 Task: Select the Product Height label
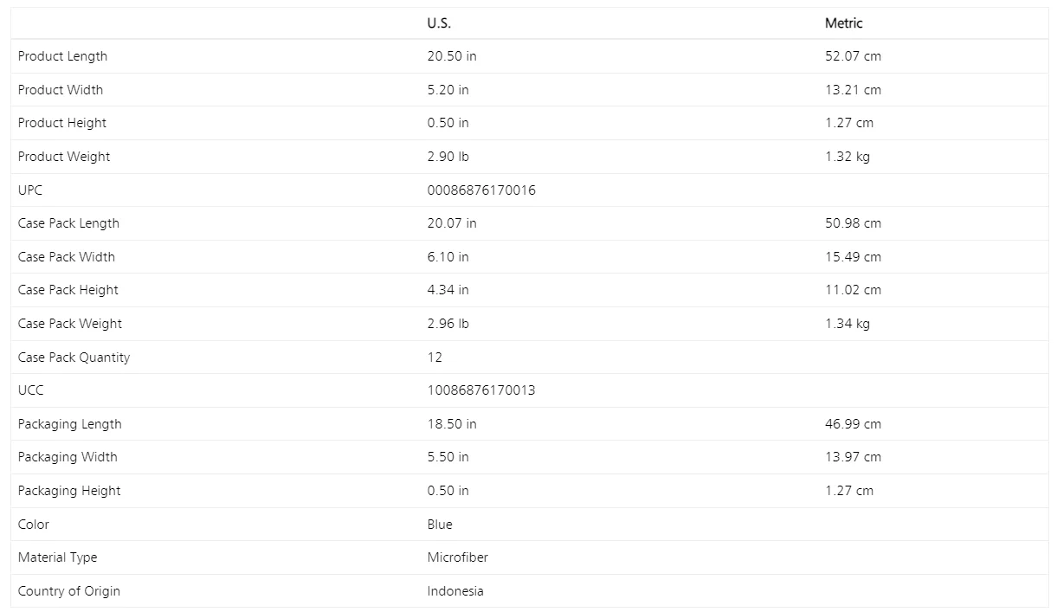(62, 123)
